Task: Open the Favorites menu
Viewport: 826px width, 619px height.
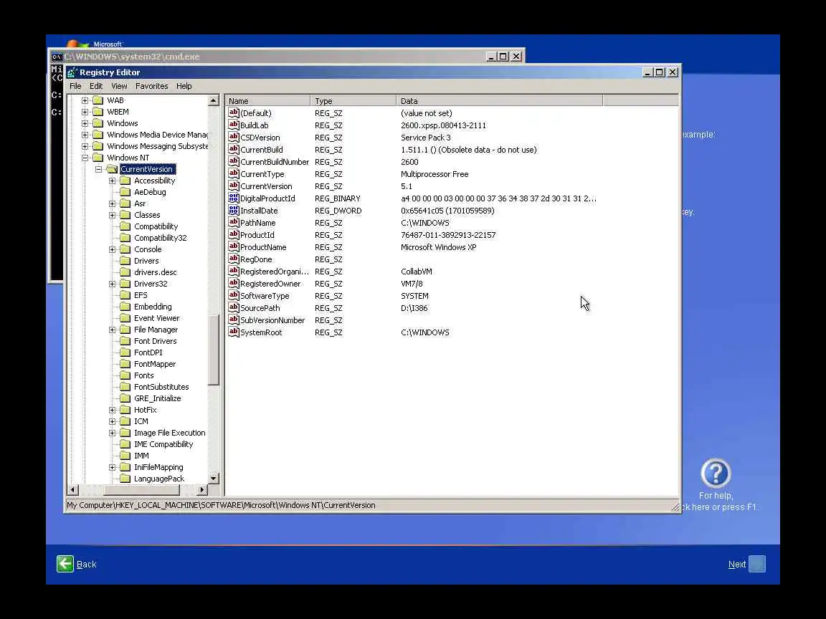Action: pos(152,86)
